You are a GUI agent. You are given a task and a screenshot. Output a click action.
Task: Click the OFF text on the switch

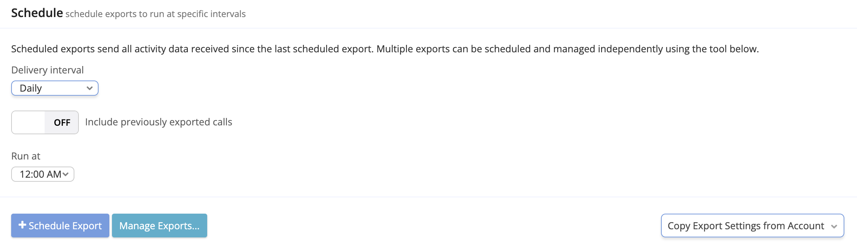pos(62,122)
